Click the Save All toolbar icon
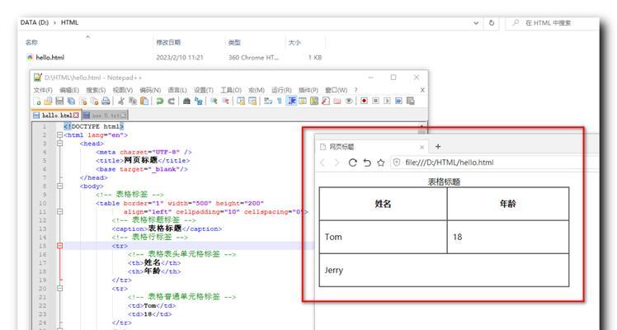 pyautogui.click(x=71, y=101)
